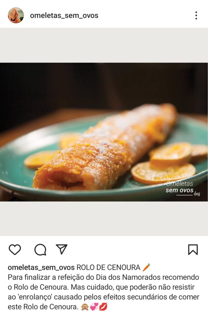
Task: Open comments via the speech bubble icon
Action: [x=40, y=250]
